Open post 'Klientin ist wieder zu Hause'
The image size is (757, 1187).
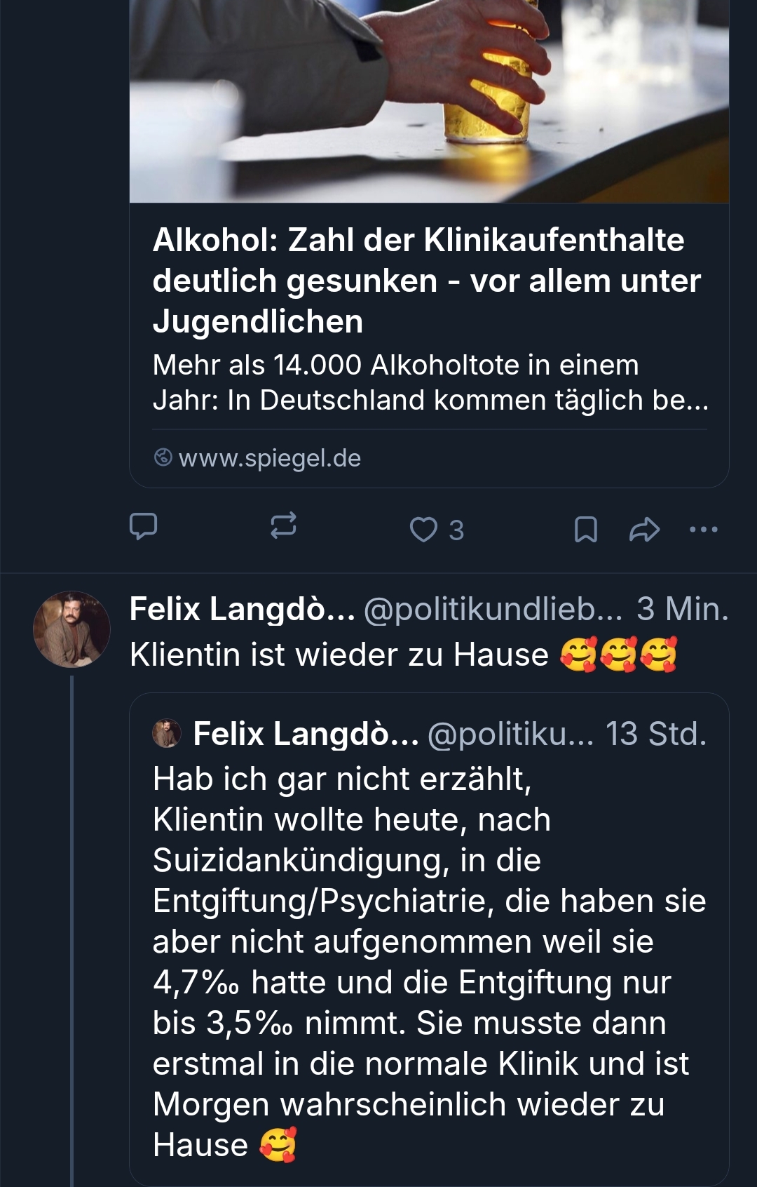pos(339,655)
